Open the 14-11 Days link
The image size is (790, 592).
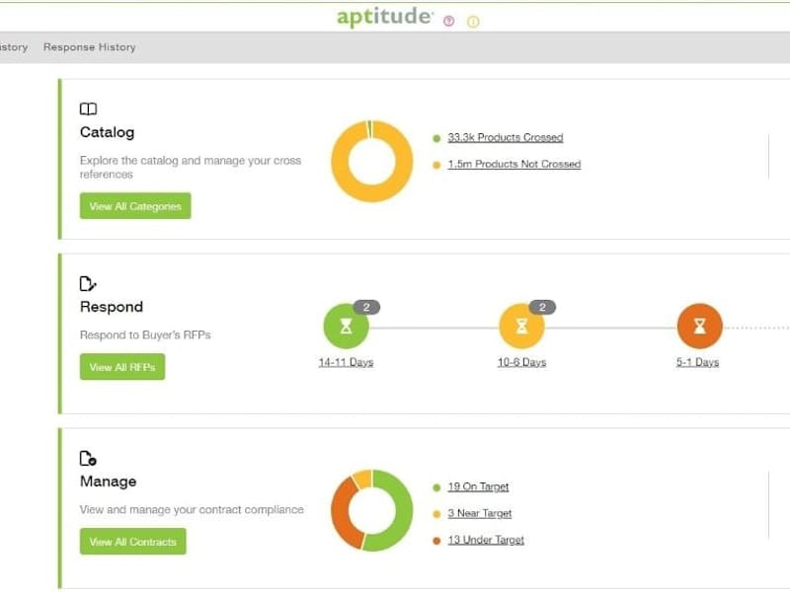coord(346,362)
